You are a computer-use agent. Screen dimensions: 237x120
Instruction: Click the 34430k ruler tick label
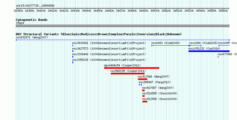(75, 11)
